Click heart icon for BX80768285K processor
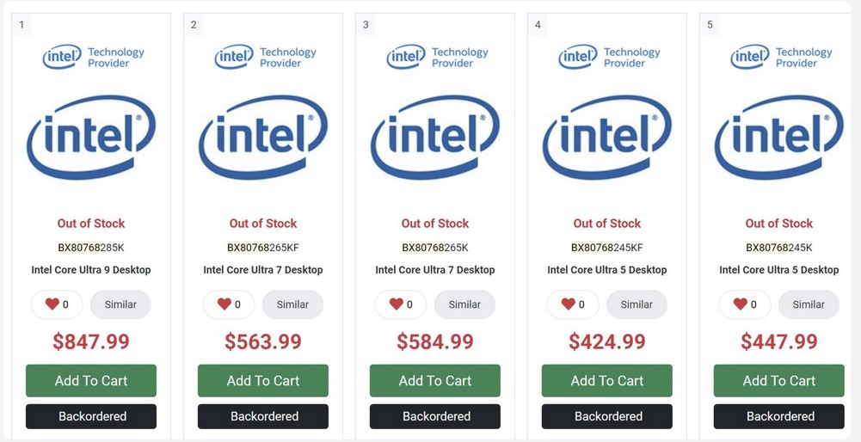Image resolution: width=861 pixels, height=442 pixels. [x=53, y=304]
